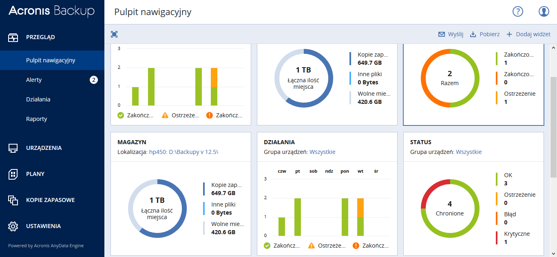Click the Pobierz download button
557x257 pixels.
484,34
